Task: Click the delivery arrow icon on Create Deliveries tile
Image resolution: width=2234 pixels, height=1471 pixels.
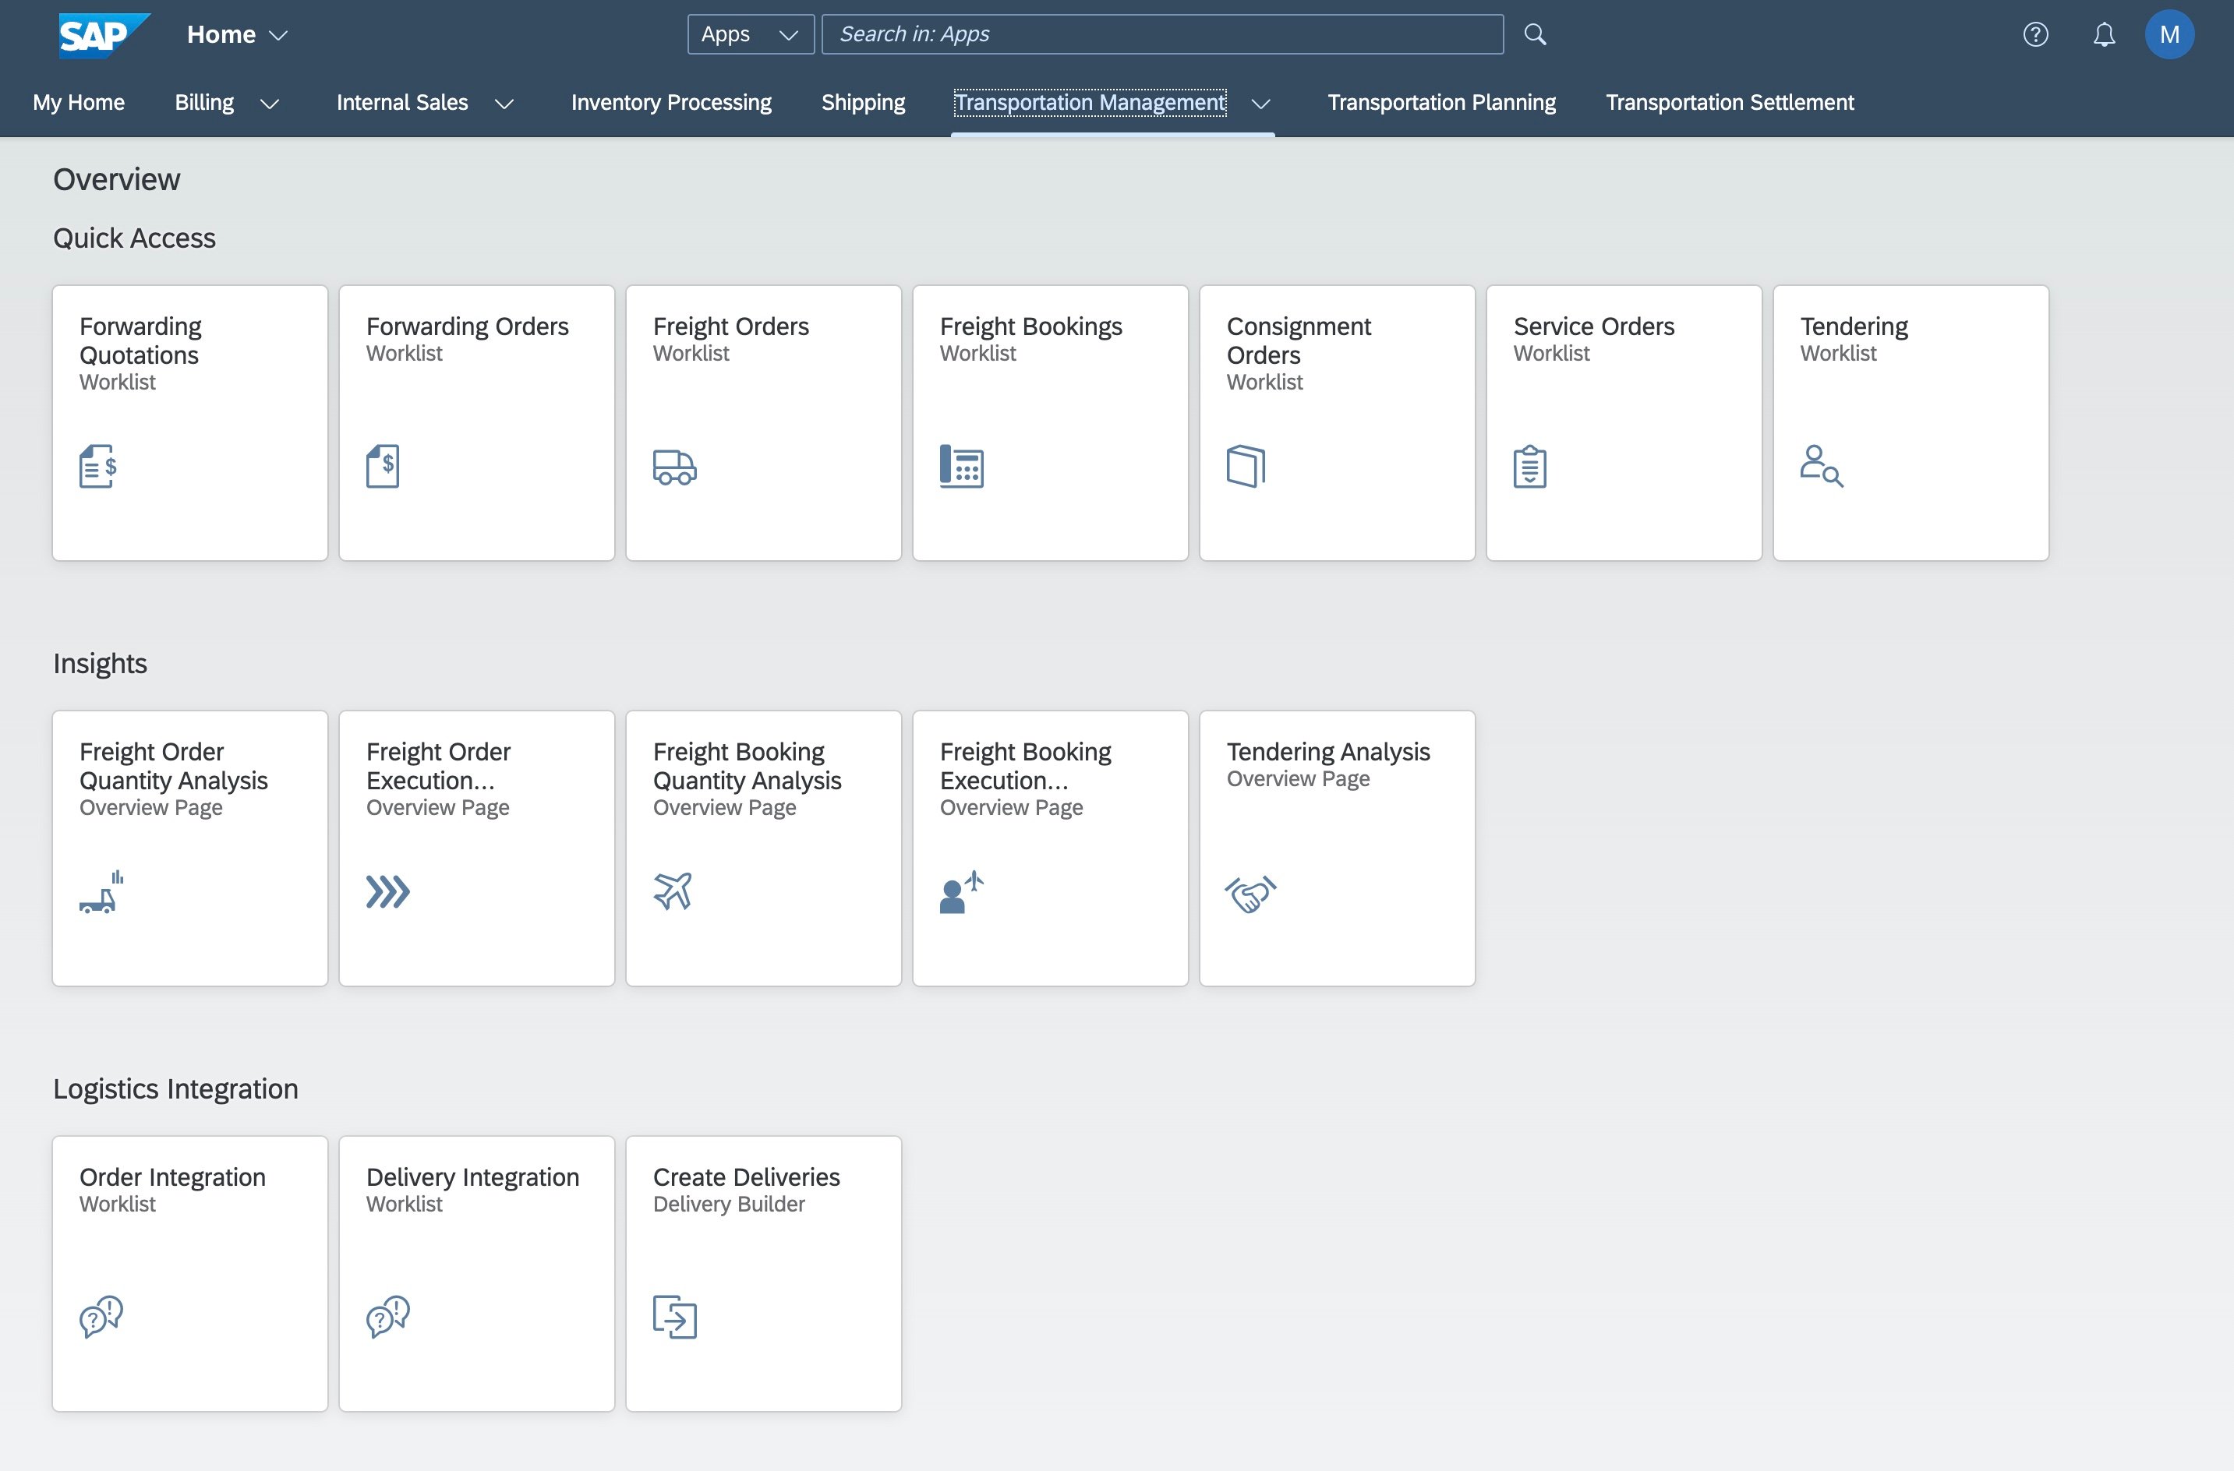Action: click(674, 1318)
